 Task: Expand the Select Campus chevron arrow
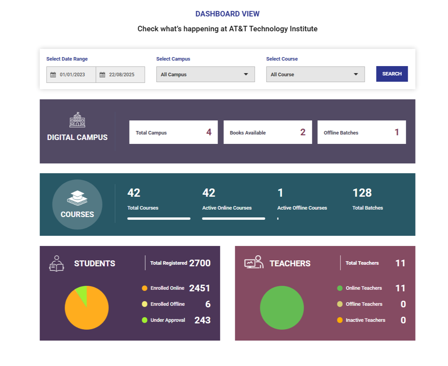tap(247, 74)
